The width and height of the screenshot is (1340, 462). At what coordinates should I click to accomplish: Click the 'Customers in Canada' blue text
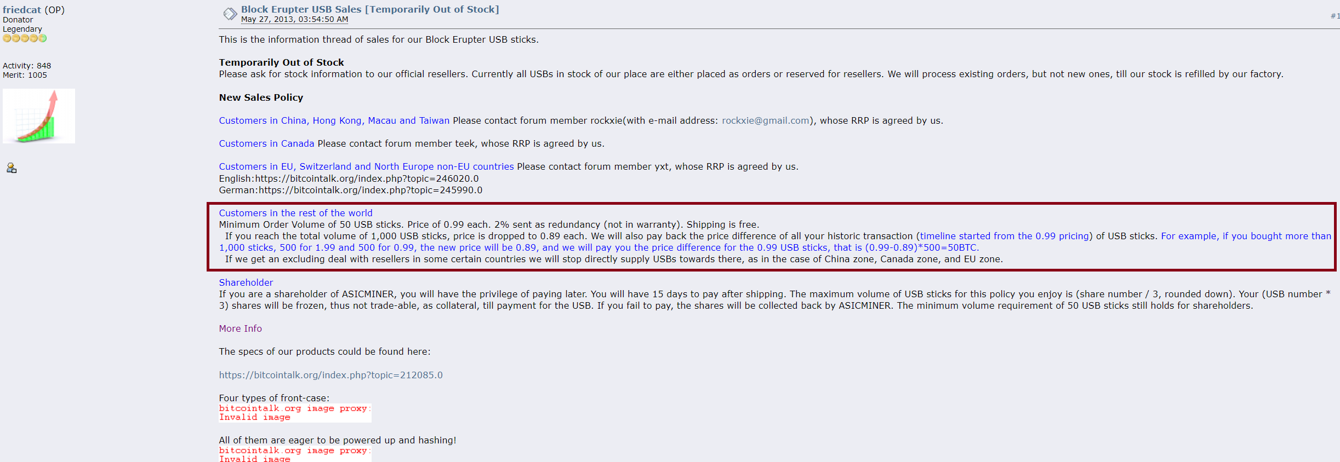coord(266,143)
